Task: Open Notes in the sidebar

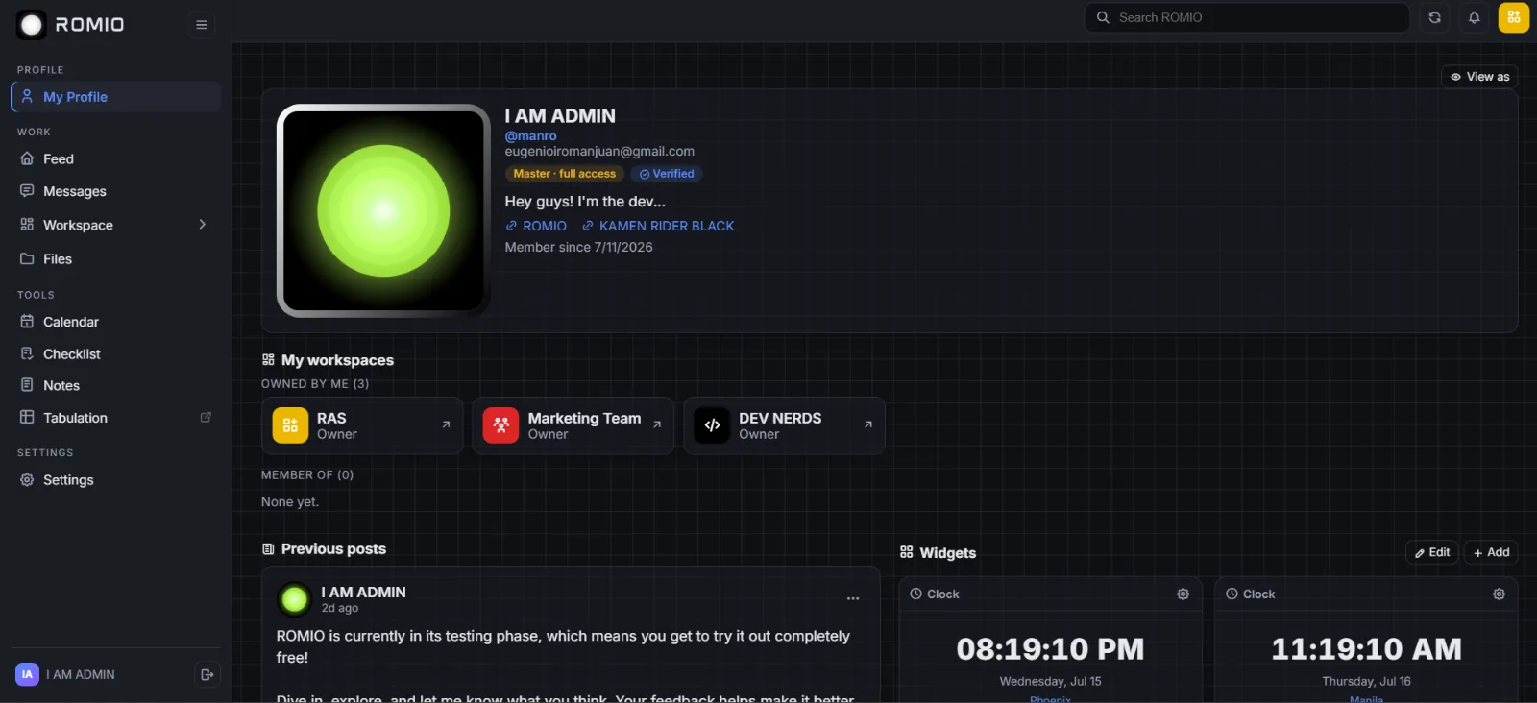Action: pyautogui.click(x=116, y=386)
